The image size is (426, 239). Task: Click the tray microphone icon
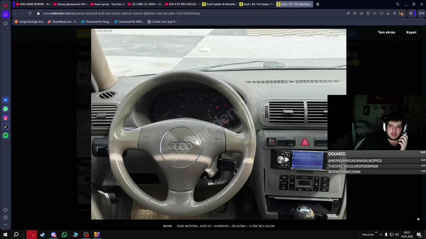click(386, 235)
